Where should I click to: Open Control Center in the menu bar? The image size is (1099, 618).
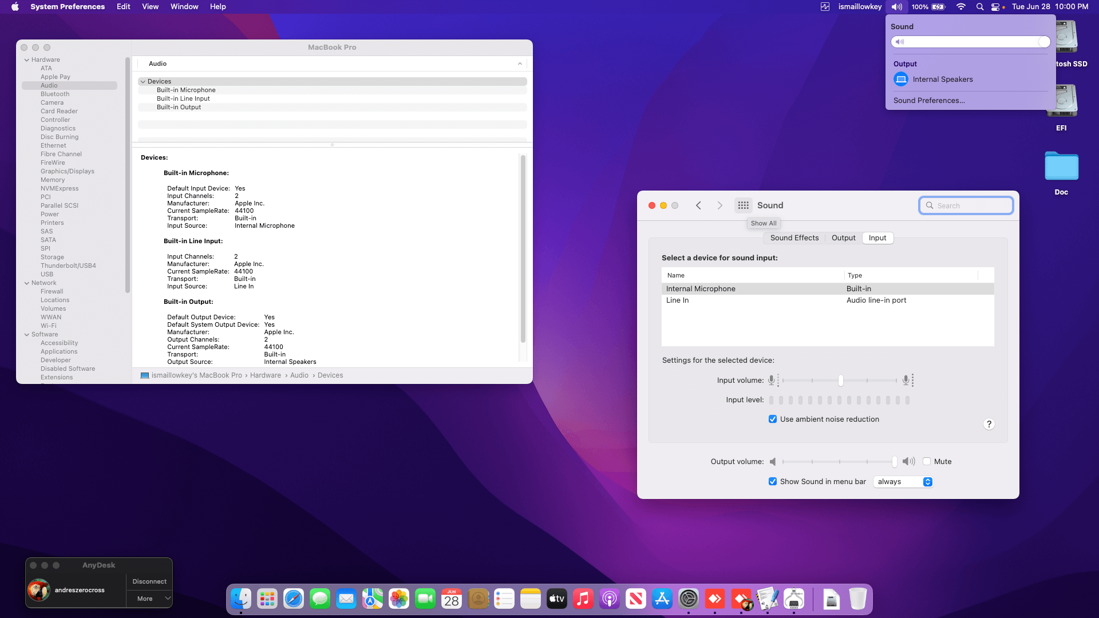pos(995,7)
